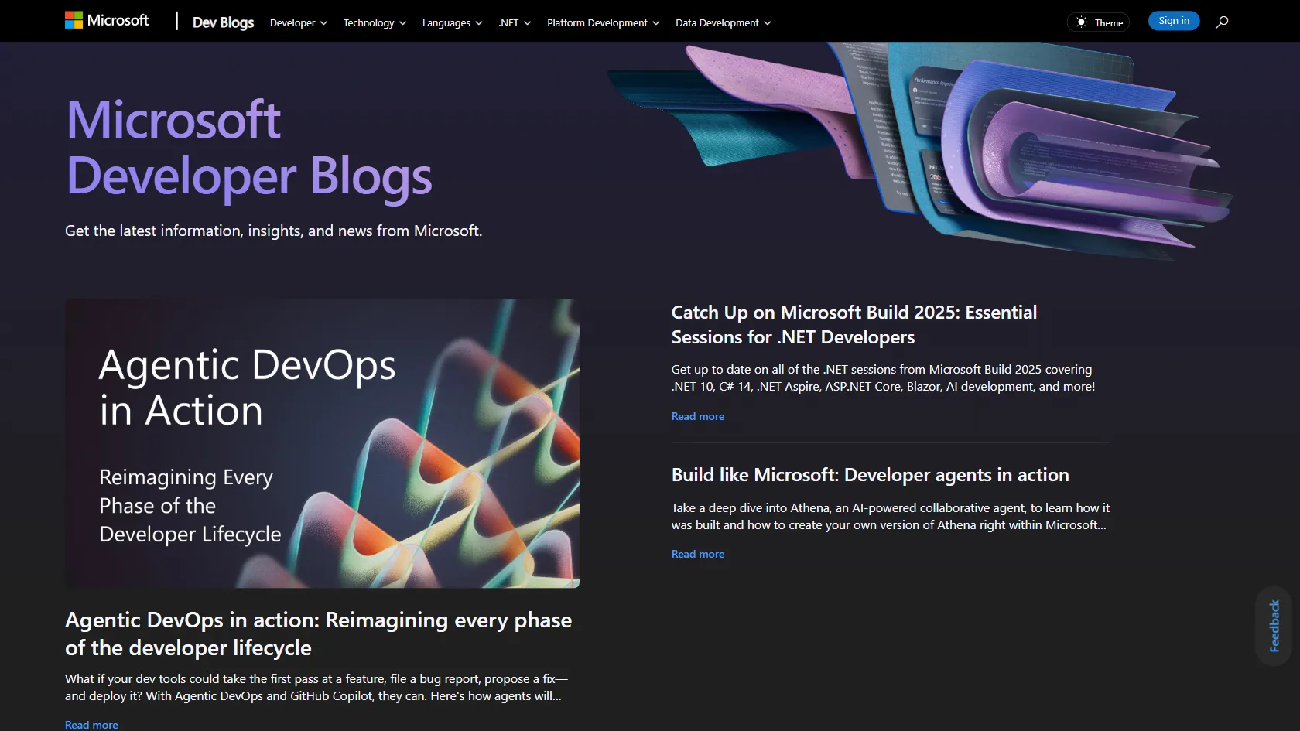Image resolution: width=1300 pixels, height=731 pixels.
Task: Click the Build 2025 .NET sessions description text
Action: (x=883, y=378)
